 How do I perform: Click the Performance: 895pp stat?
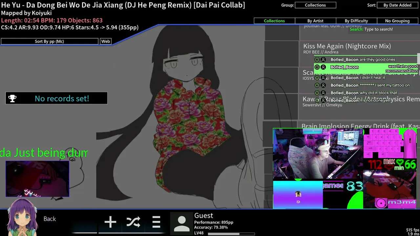[x=214, y=222]
